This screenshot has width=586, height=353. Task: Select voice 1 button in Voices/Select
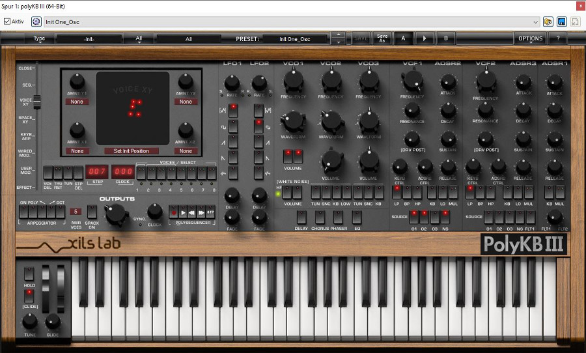[141, 173]
